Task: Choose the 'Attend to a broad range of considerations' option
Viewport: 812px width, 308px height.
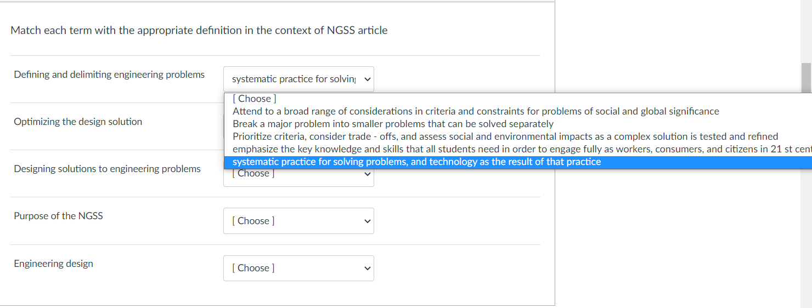Action: pyautogui.click(x=476, y=111)
